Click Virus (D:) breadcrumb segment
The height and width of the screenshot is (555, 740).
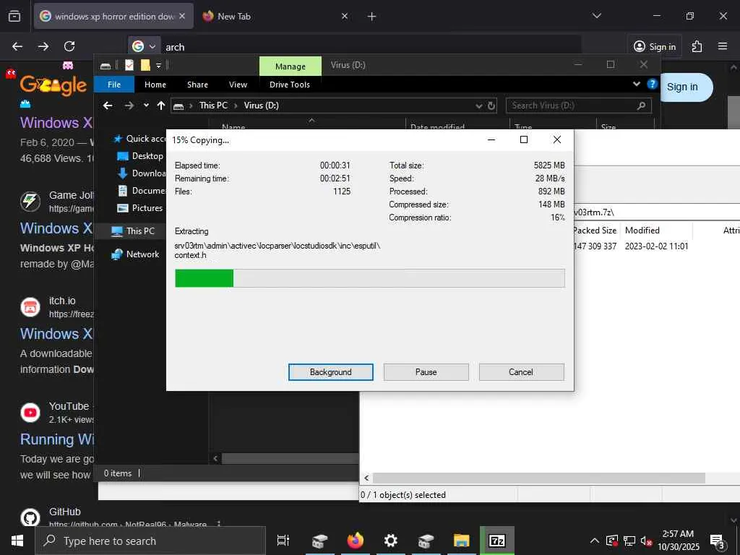(261, 106)
